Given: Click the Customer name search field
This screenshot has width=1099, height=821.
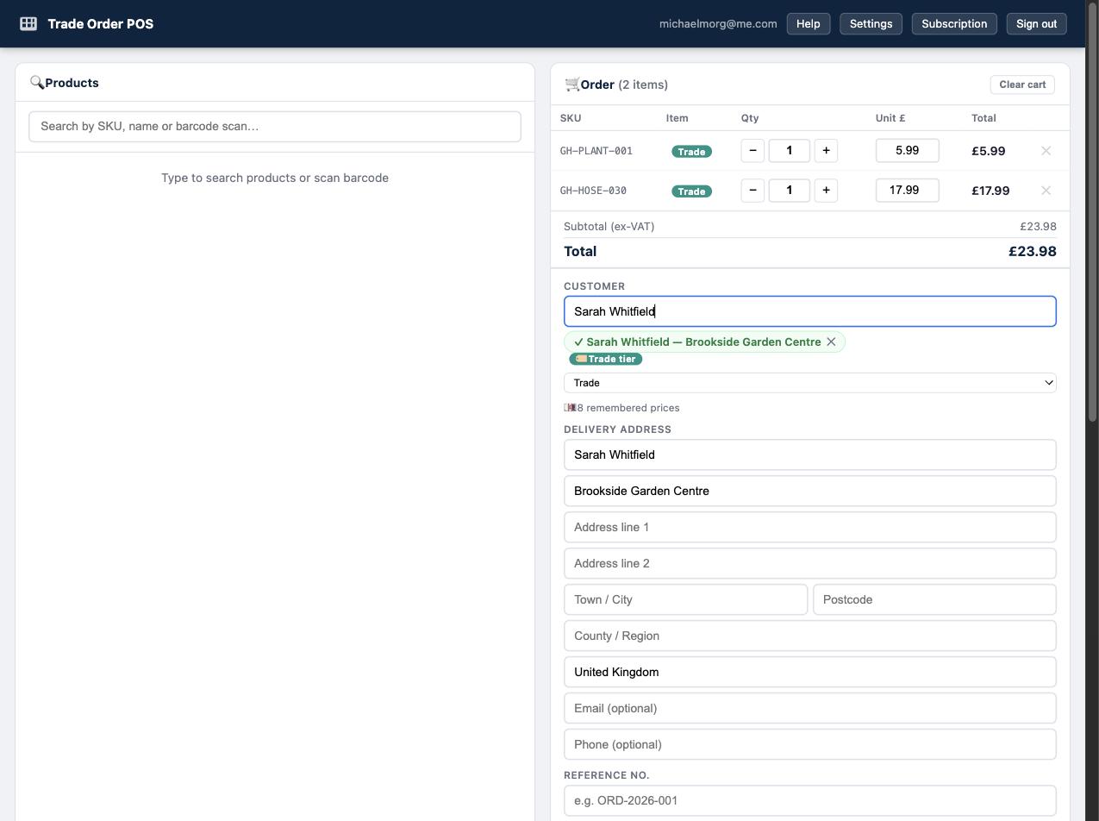Looking at the screenshot, I should pyautogui.click(x=810, y=311).
